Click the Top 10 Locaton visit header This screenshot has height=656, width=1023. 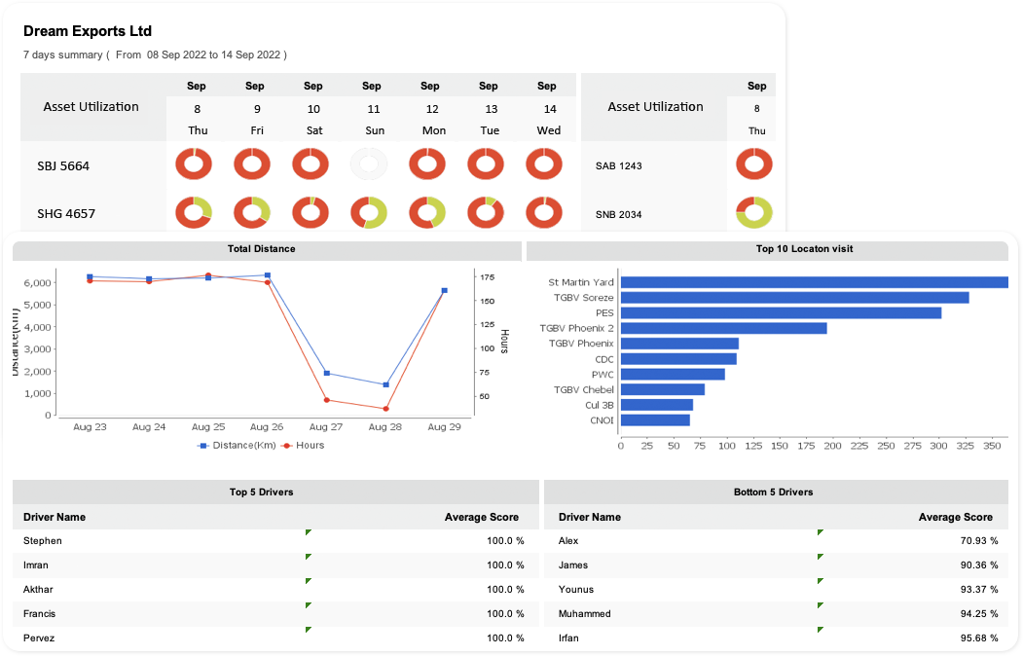(x=767, y=249)
